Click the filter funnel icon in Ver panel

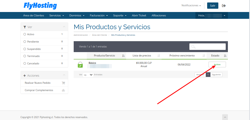(25, 27)
